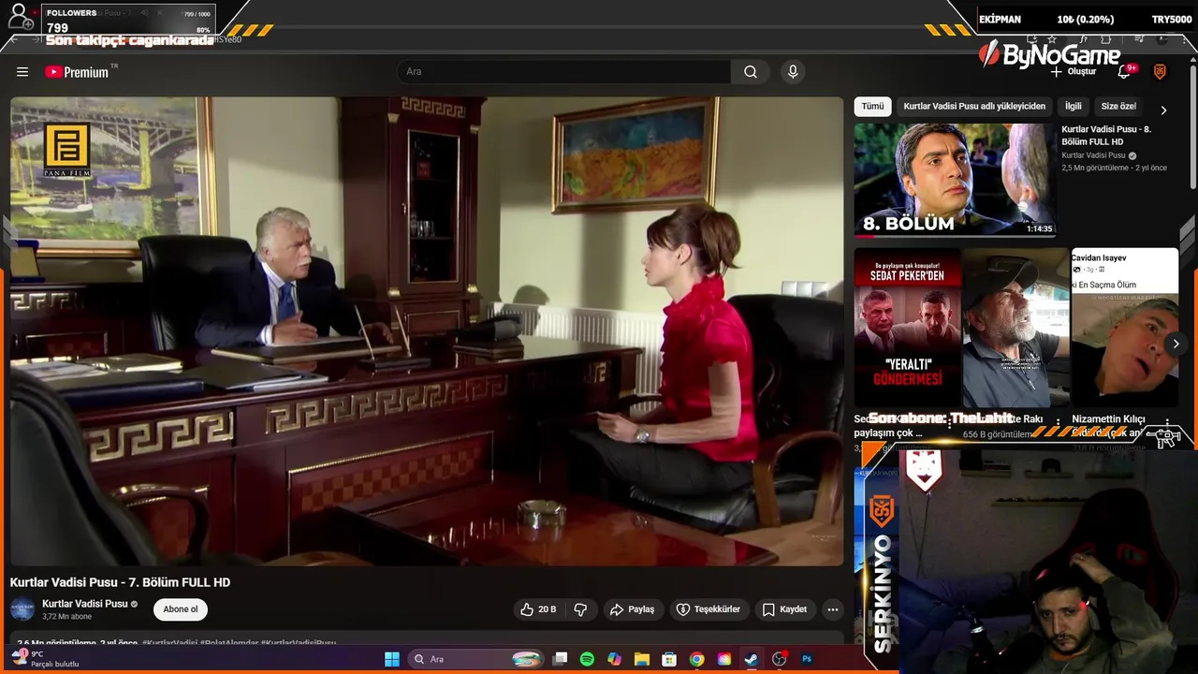This screenshot has height=674, width=1198.
Task: Share the video with the Paylaş button
Action: click(632, 609)
